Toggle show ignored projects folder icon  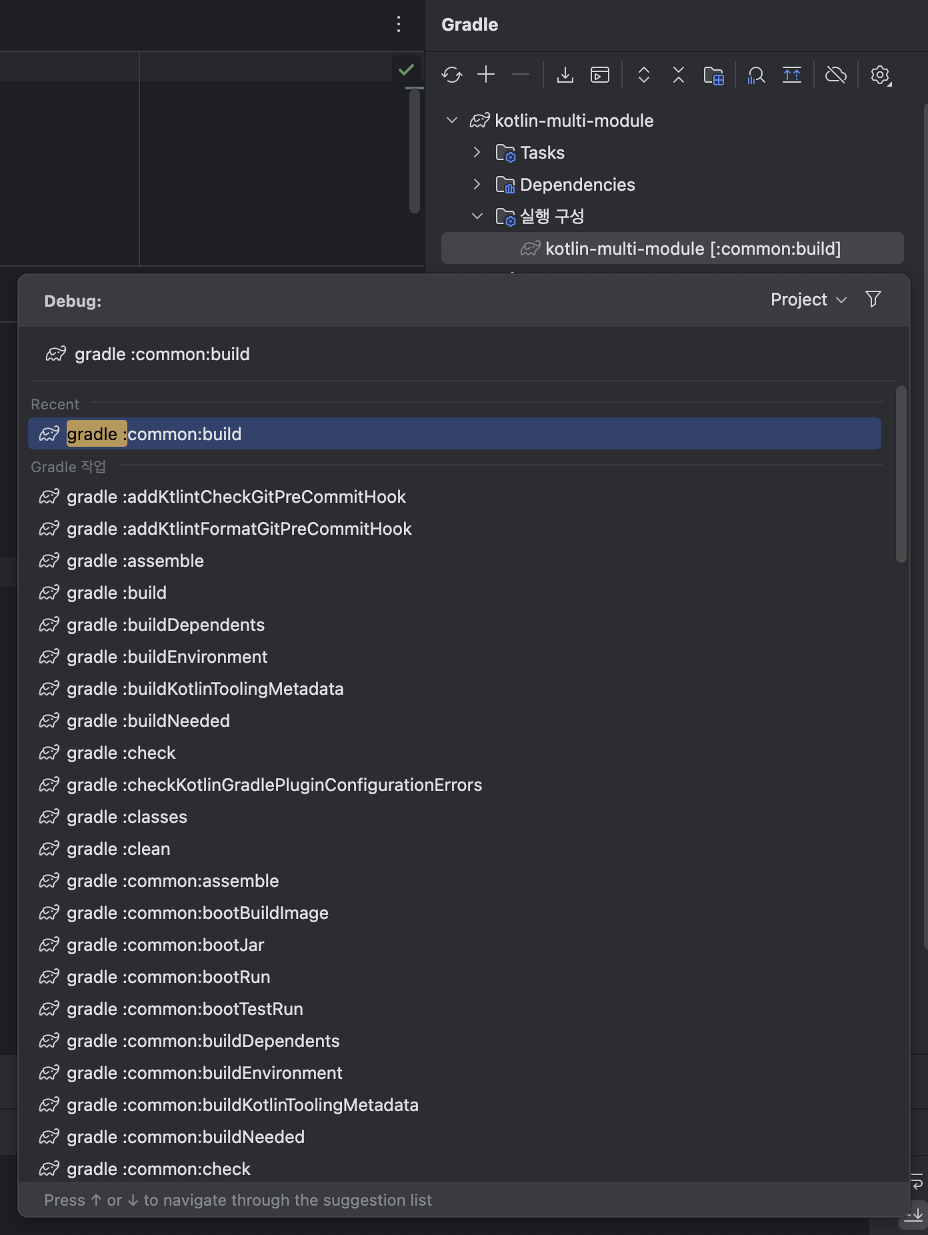713,75
